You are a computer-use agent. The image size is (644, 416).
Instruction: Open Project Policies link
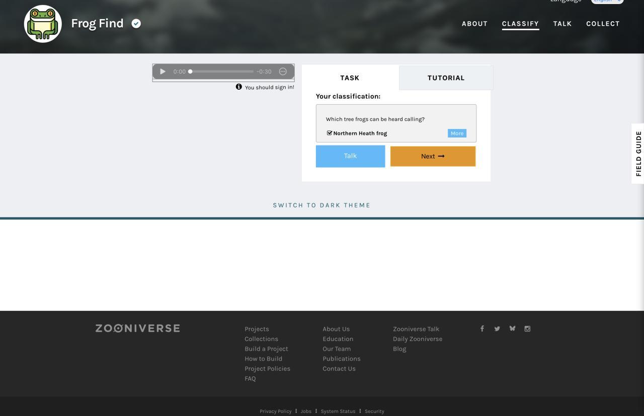[x=267, y=369]
